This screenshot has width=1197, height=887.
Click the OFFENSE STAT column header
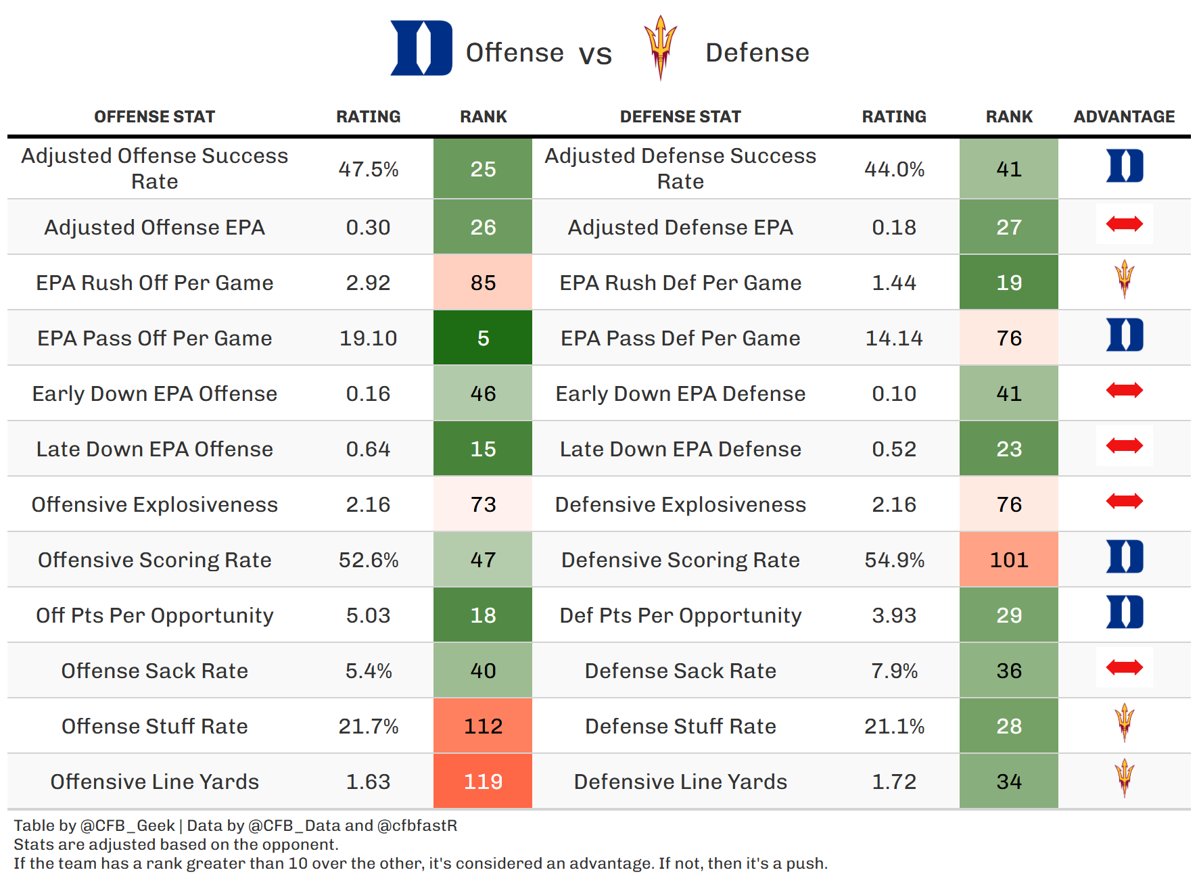click(x=154, y=117)
